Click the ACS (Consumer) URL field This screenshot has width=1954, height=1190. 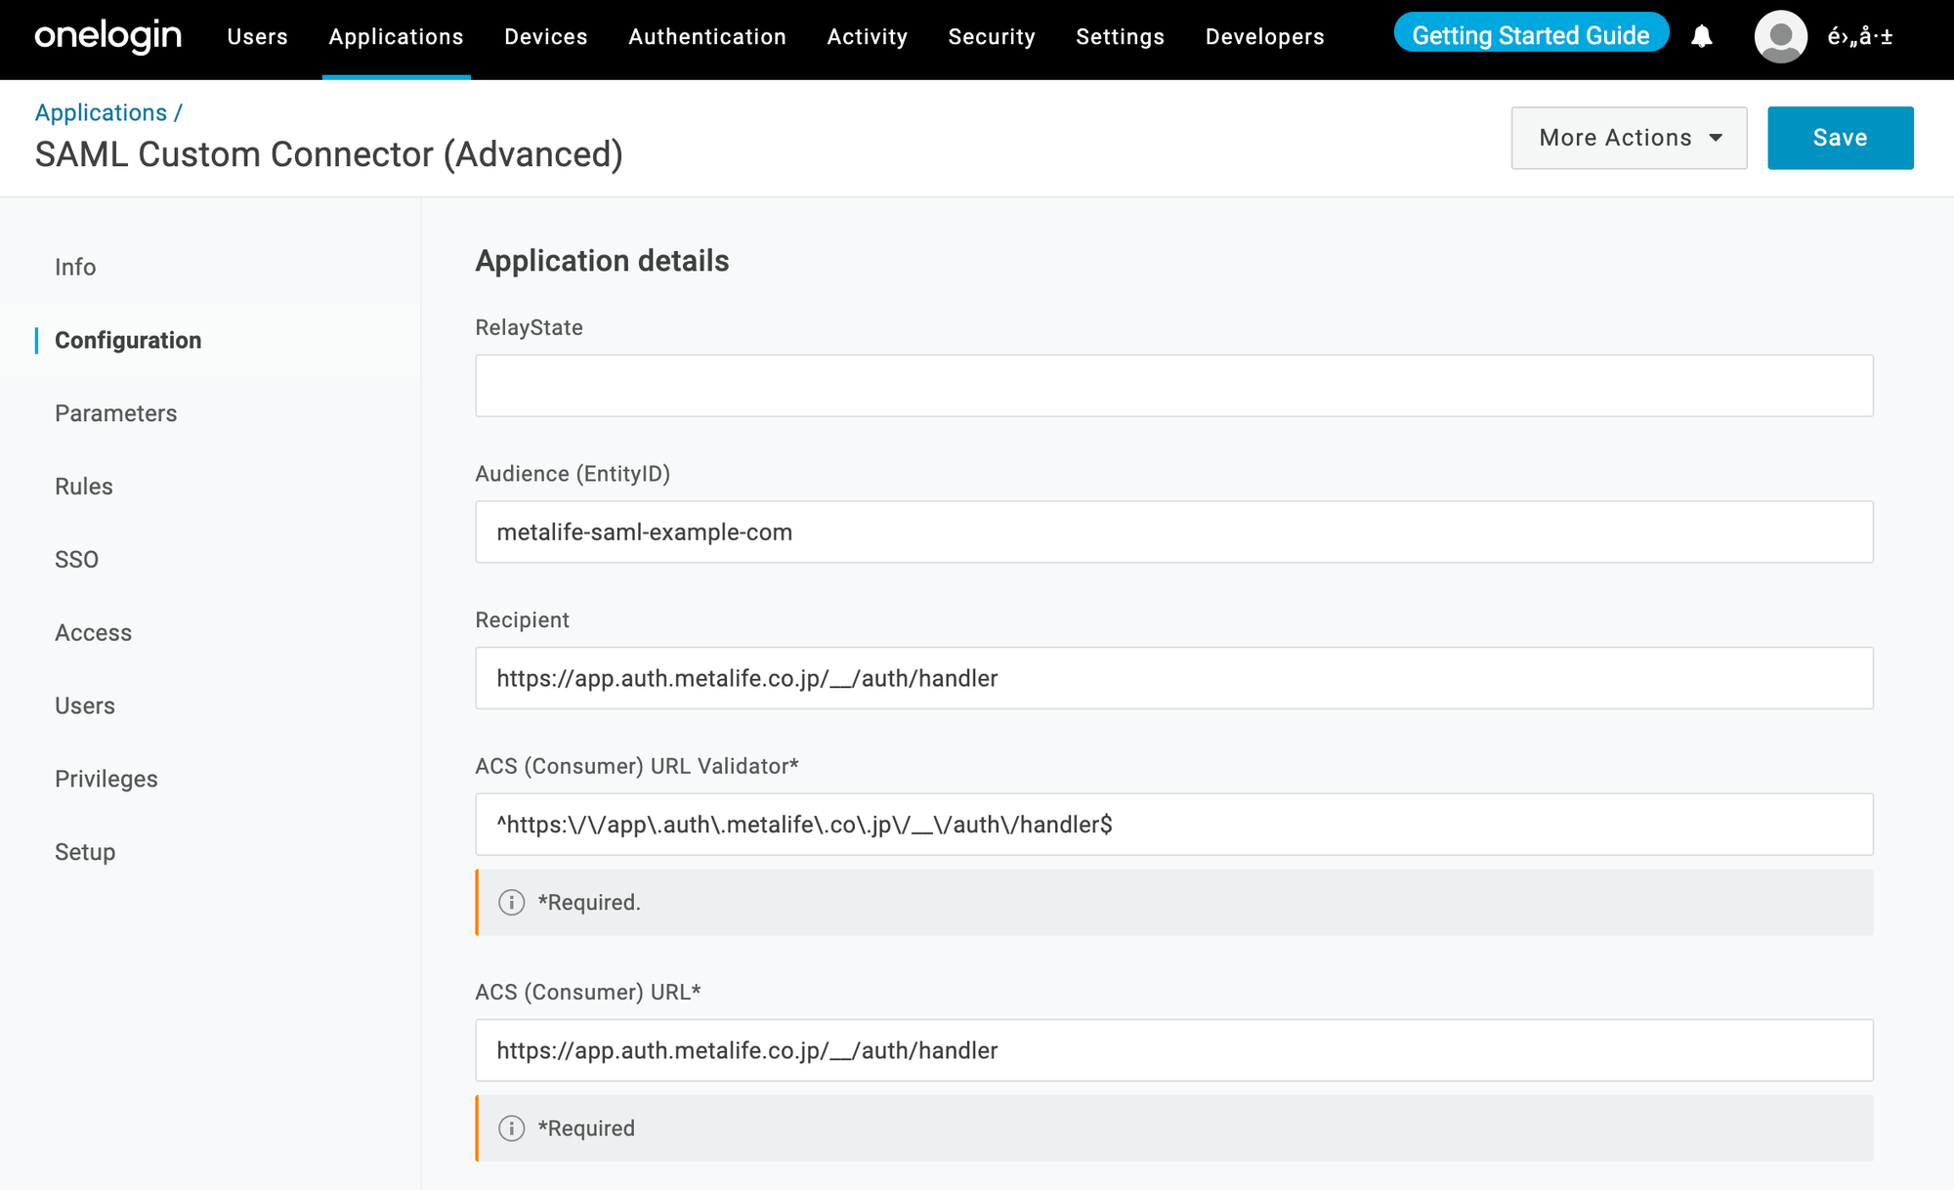point(1174,1050)
